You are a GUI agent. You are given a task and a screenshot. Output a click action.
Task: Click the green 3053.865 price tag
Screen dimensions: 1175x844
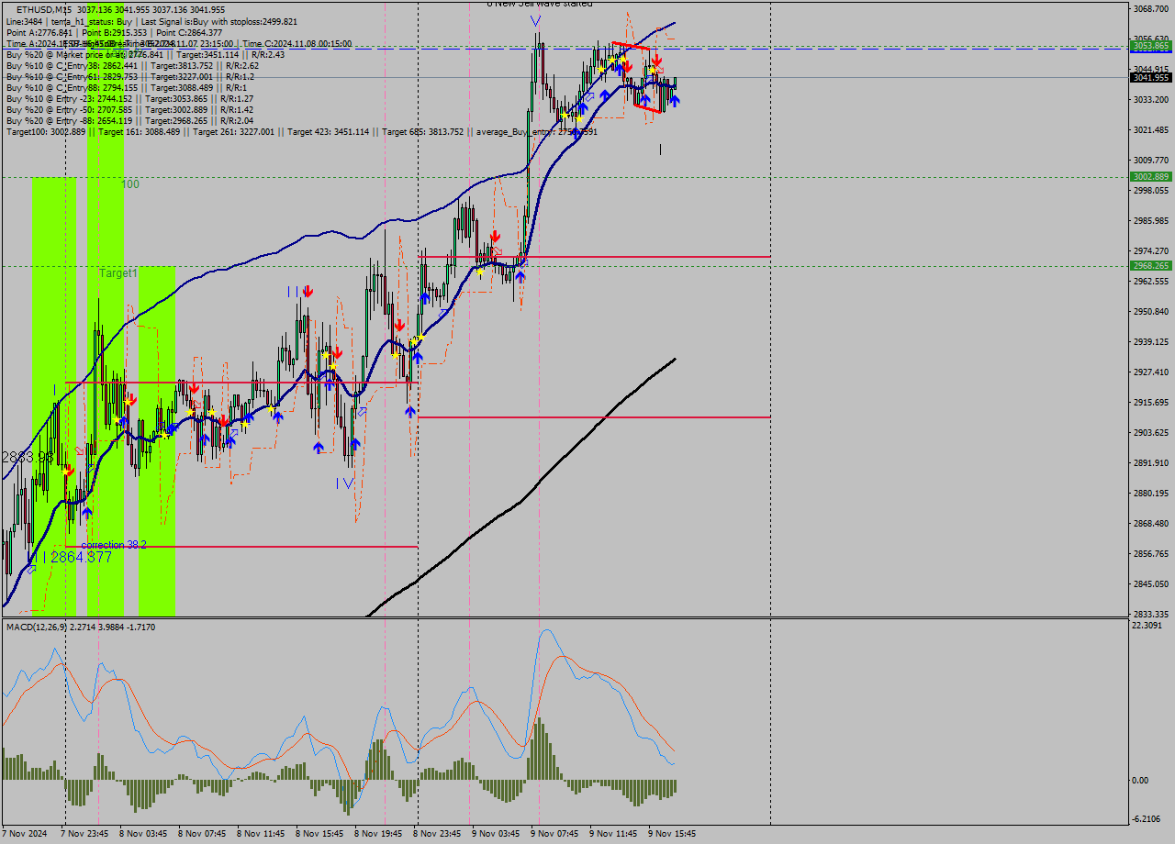pos(1150,45)
